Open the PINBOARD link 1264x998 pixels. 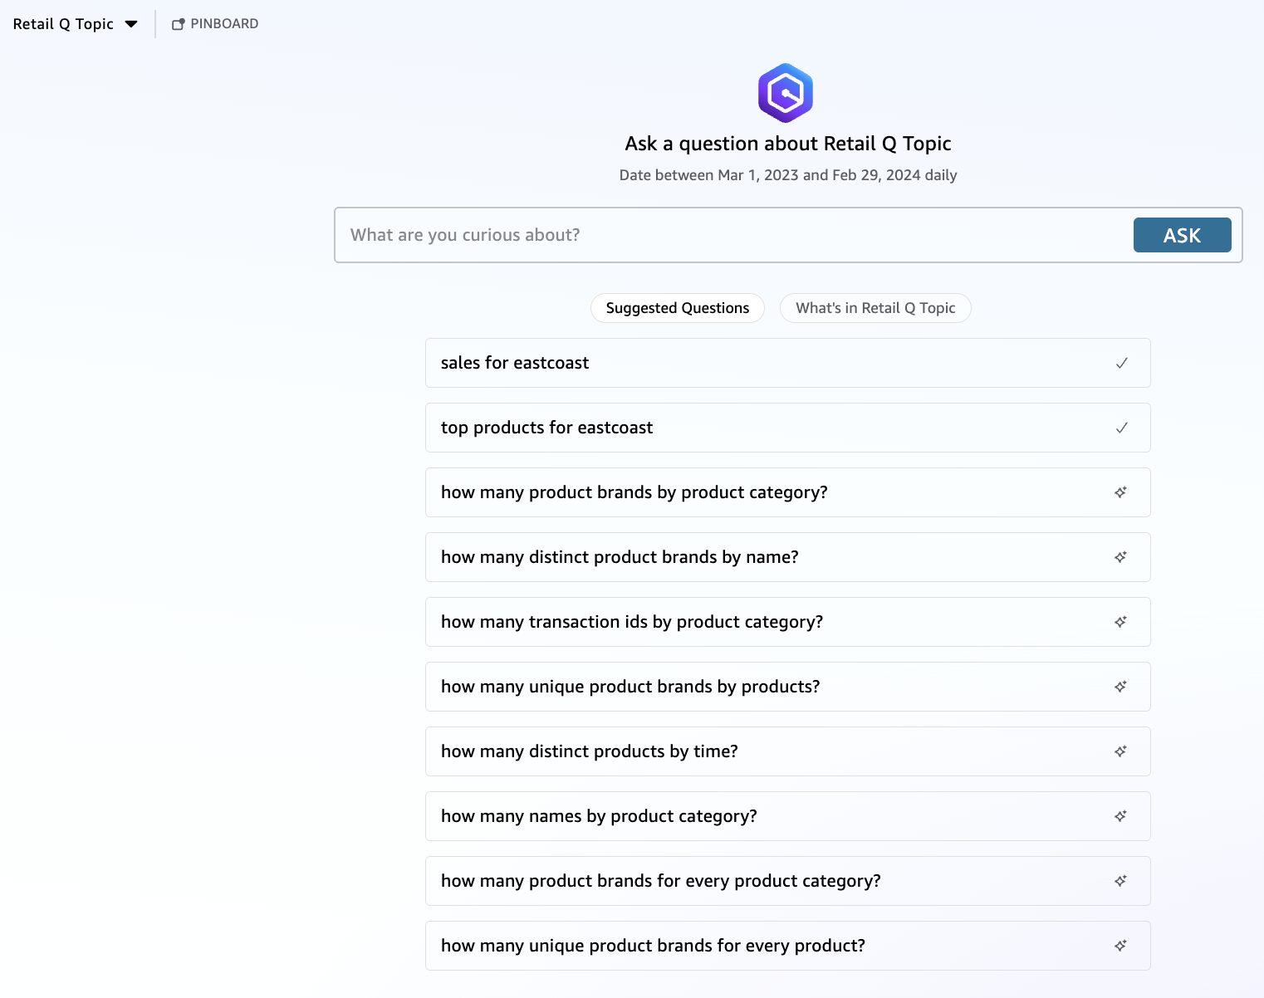[215, 24]
